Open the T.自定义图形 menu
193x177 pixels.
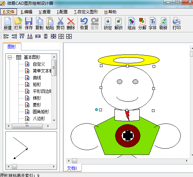(86, 12)
